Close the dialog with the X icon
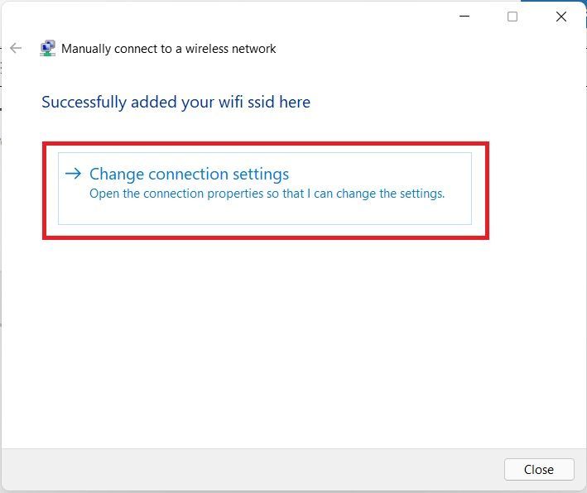The image size is (587, 493). (561, 17)
